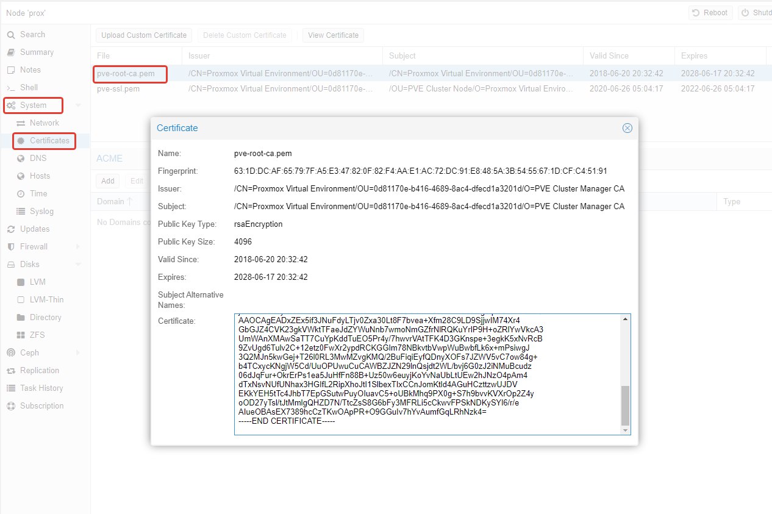The image size is (772, 514).
Task: Click the Ceph spiral icon
Action: [x=10, y=353]
